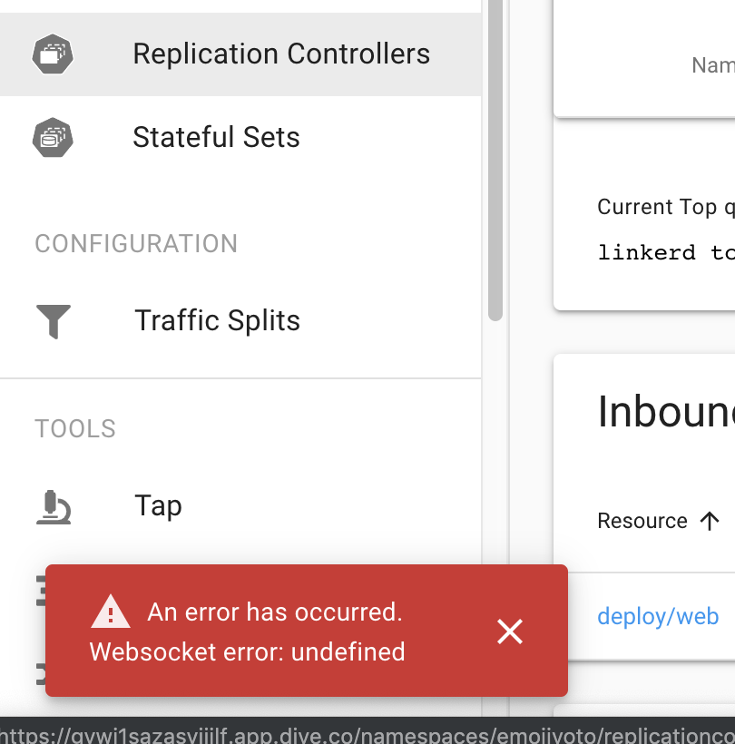Click the Stateful Sets hexagon icon
The image size is (735, 744).
click(53, 138)
